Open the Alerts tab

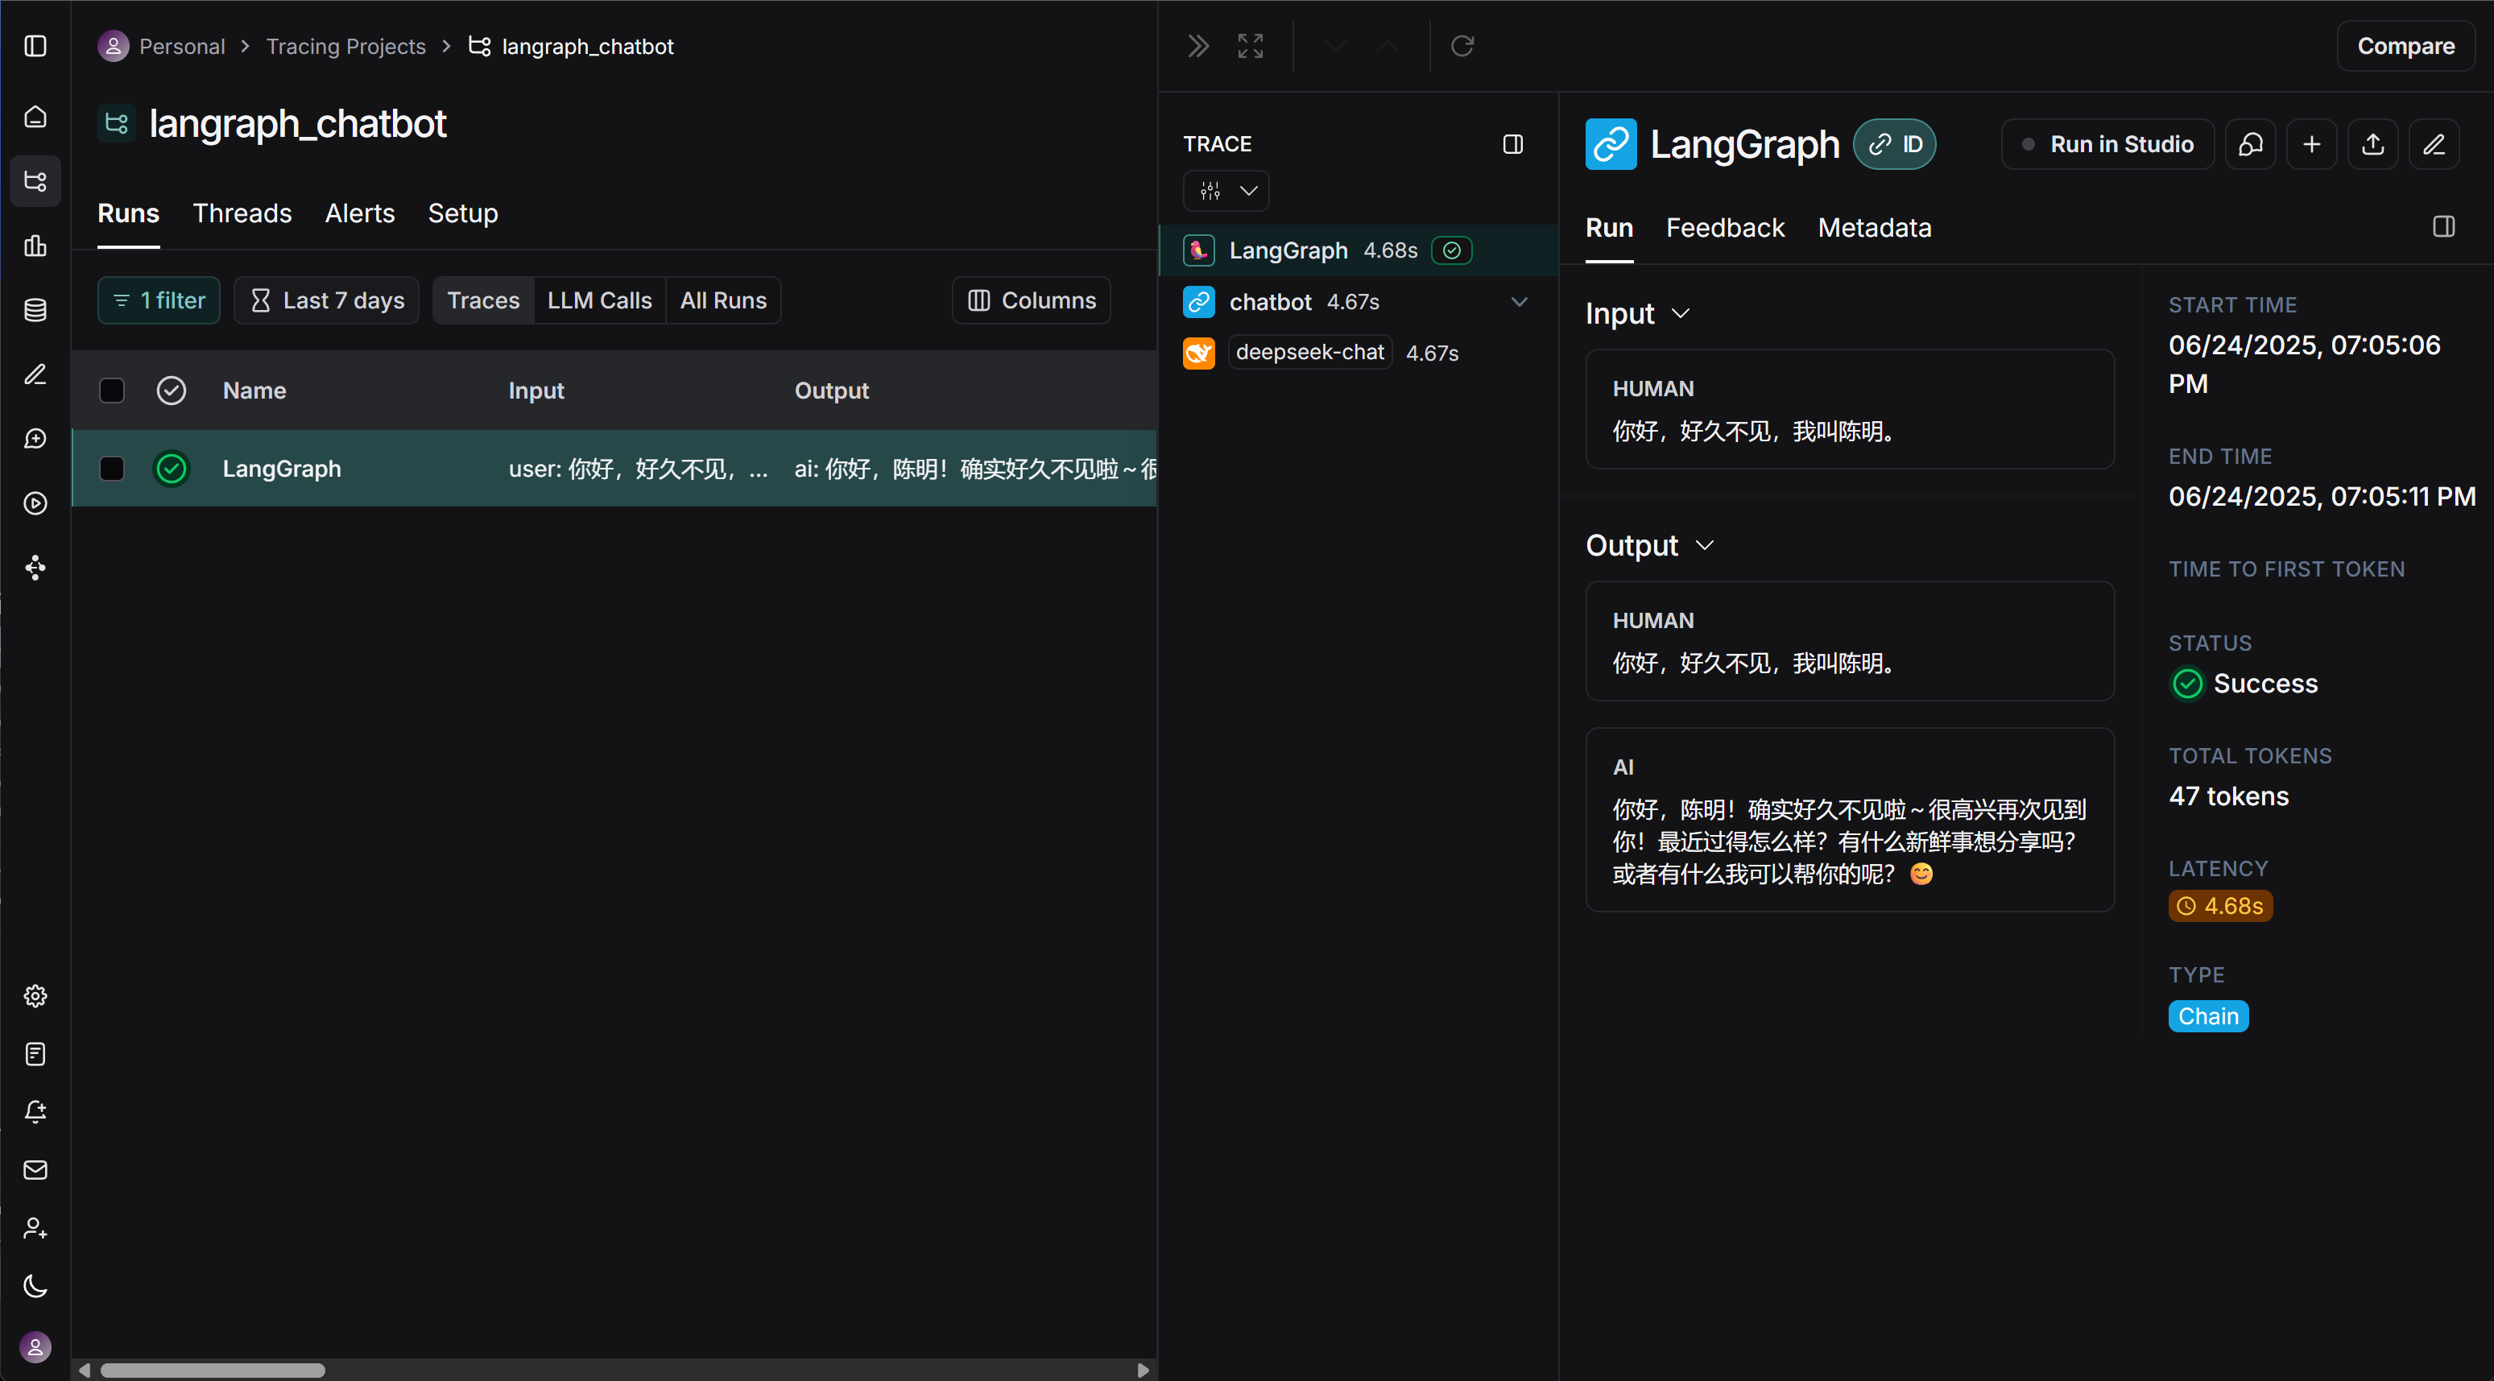(x=360, y=213)
